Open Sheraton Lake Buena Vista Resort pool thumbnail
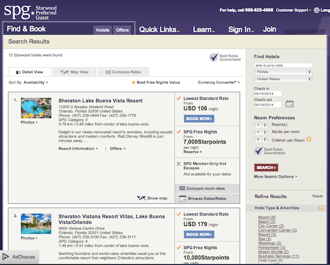The height and width of the screenshot is (265, 330). (36, 108)
